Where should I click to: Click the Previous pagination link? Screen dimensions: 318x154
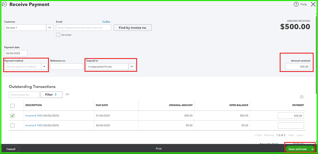point(269,135)
